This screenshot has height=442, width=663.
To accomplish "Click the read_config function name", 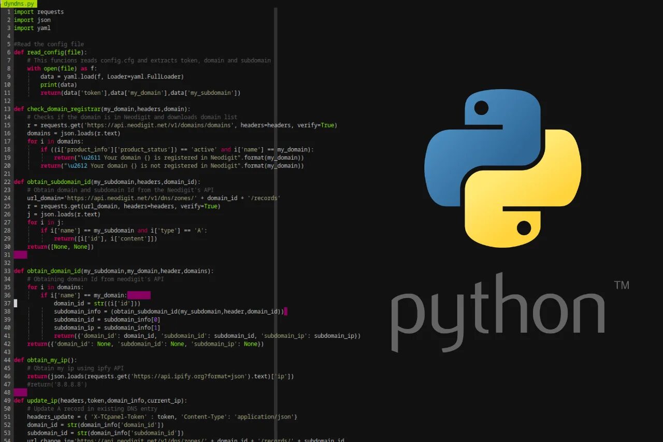I will pyautogui.click(x=46, y=52).
